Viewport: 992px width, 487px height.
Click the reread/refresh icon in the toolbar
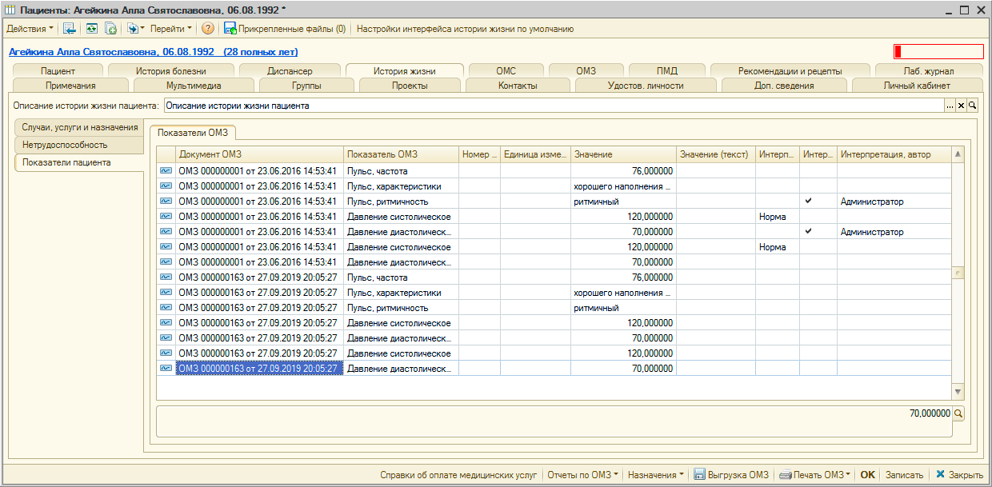91,29
